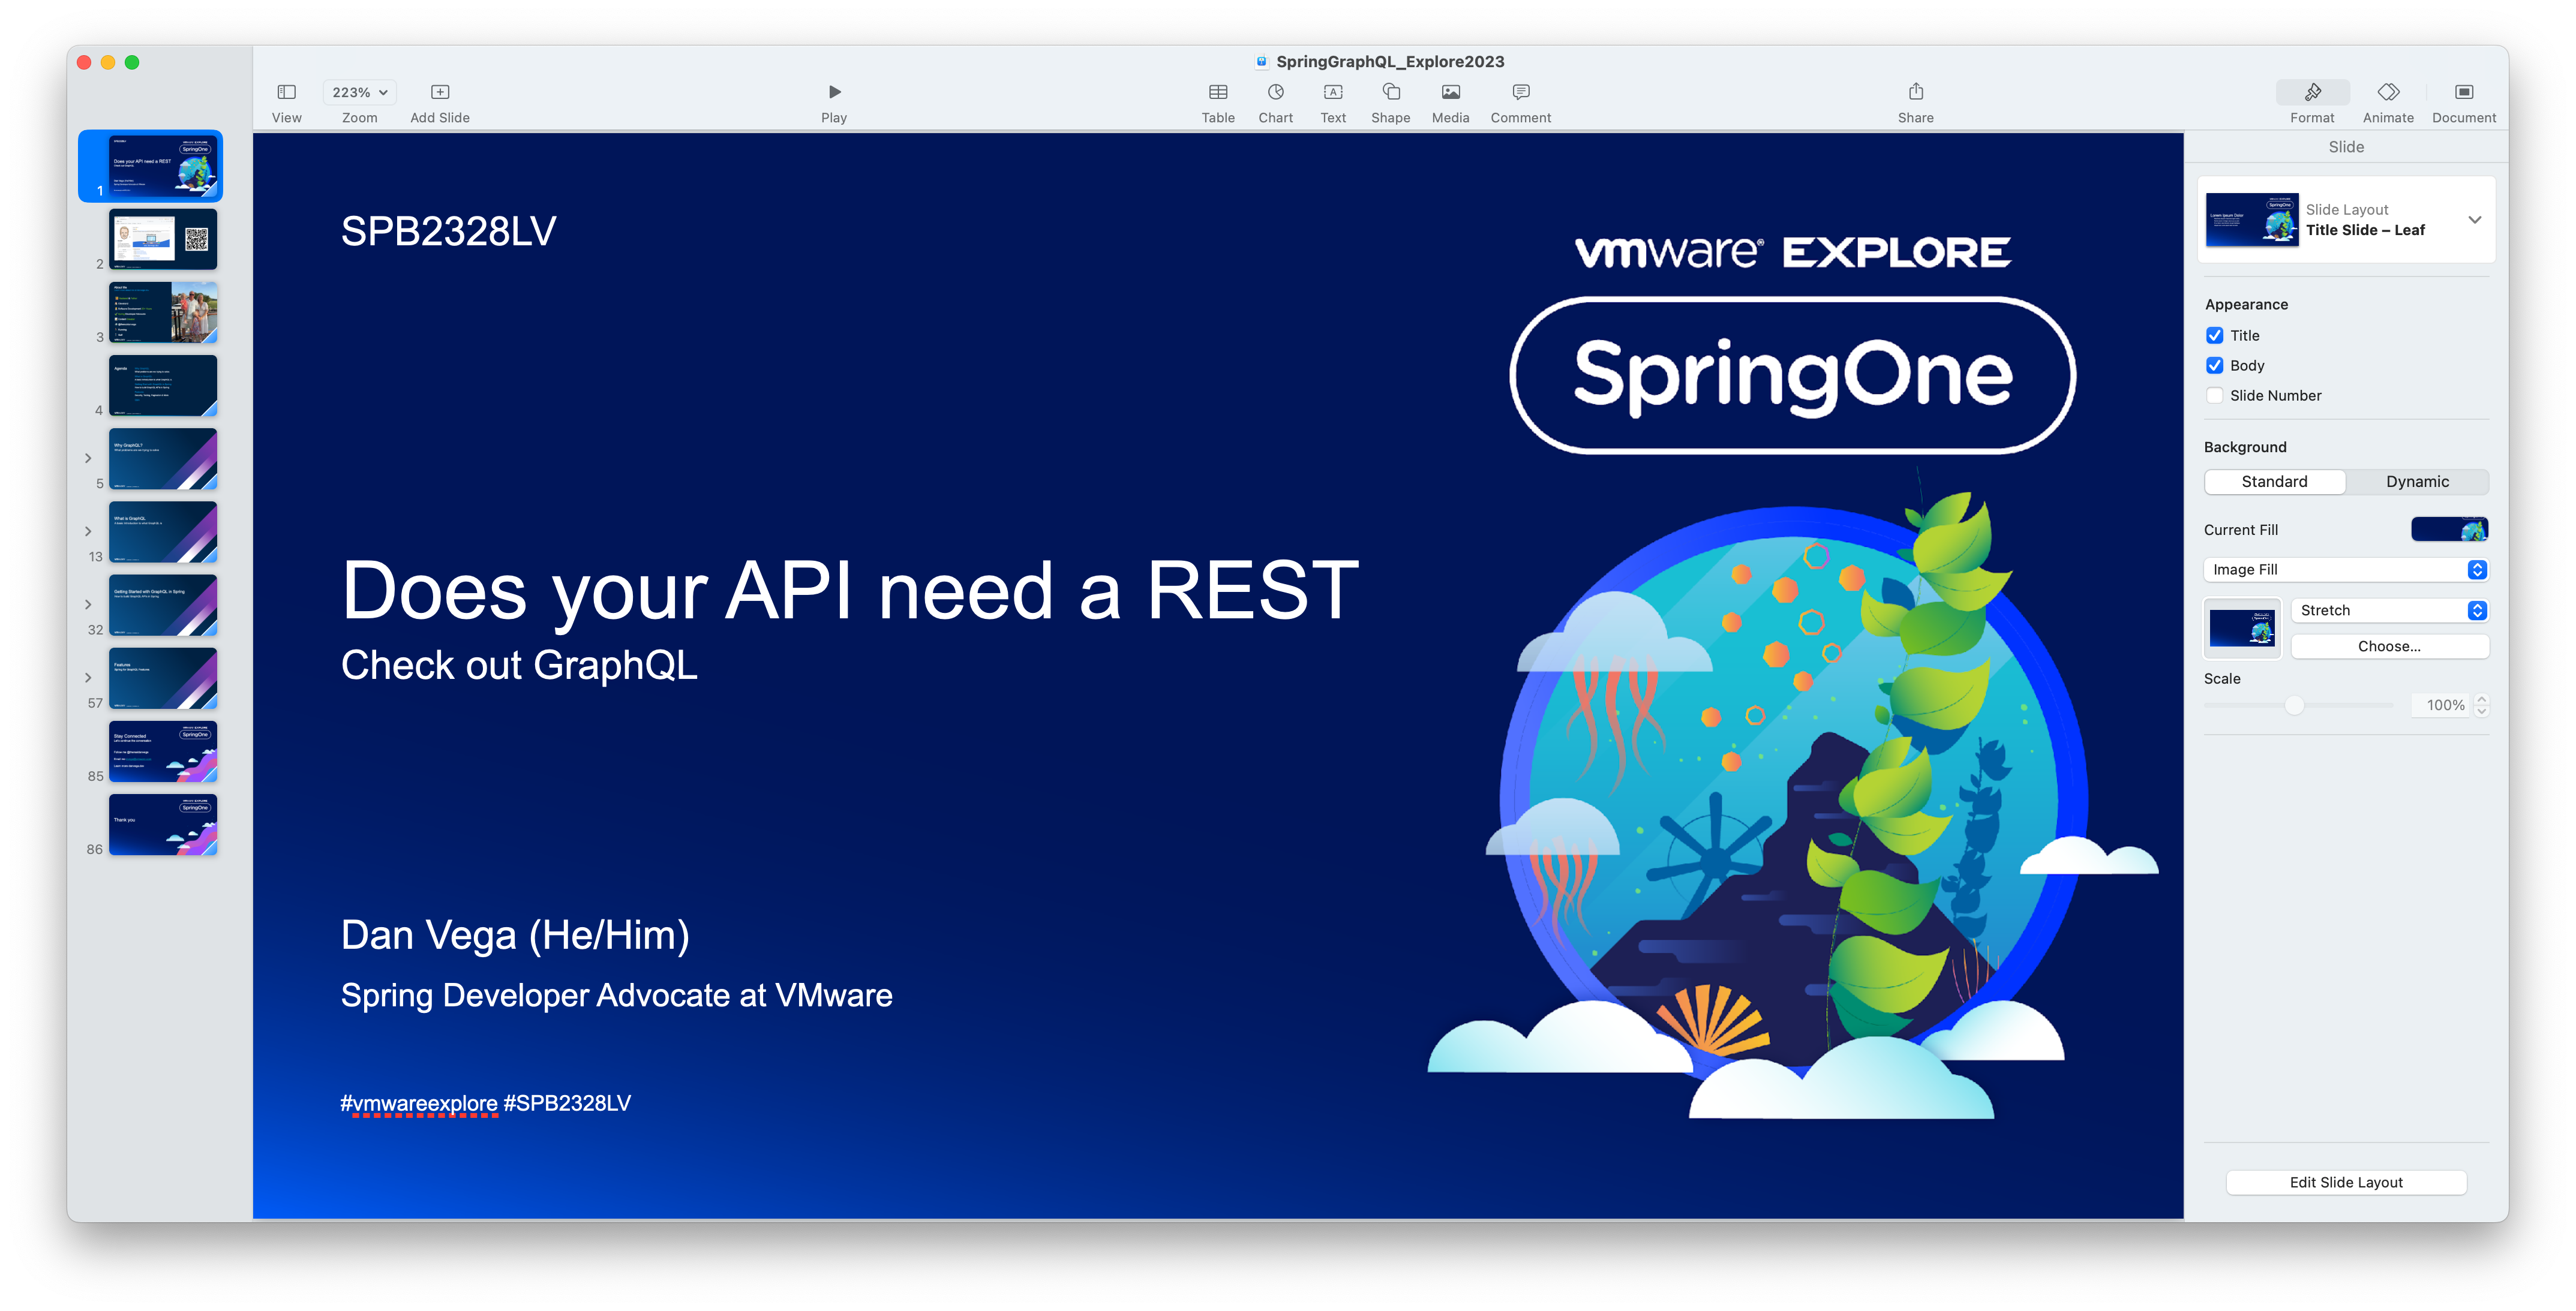Open the 223% Zoom dropdown
The height and width of the screenshot is (1311, 2576).
pos(359,92)
